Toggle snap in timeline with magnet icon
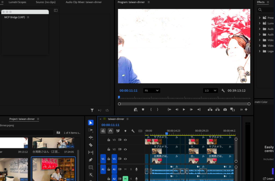Screen dimensions: 275x181 click(110, 131)
